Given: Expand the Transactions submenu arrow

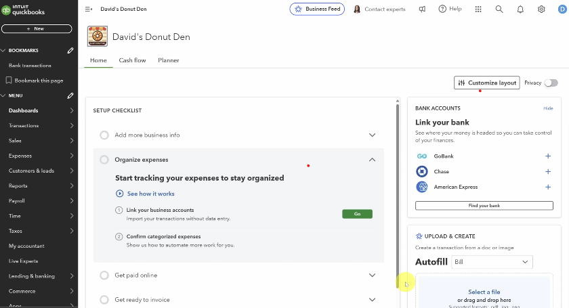Looking at the screenshot, I should click(72, 125).
